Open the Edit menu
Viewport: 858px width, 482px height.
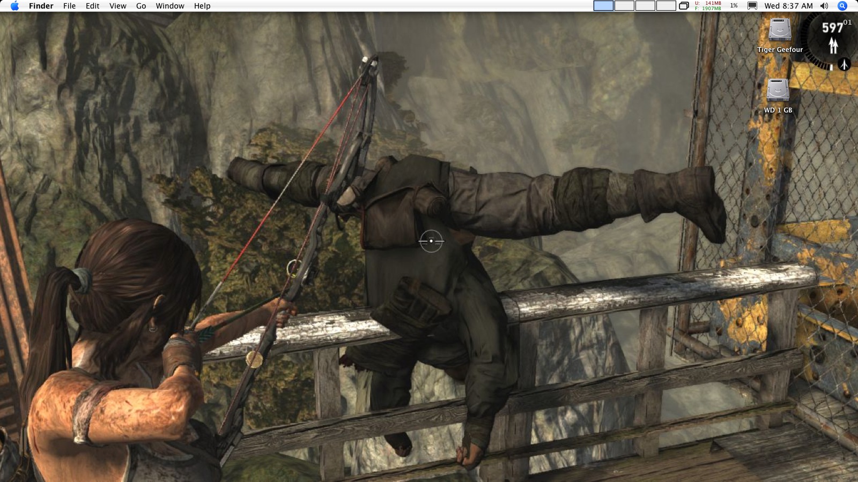coord(92,6)
